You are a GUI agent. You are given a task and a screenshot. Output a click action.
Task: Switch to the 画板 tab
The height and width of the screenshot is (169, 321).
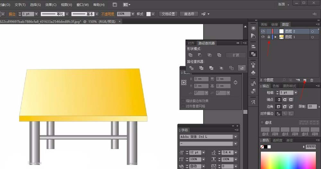pos(264,25)
